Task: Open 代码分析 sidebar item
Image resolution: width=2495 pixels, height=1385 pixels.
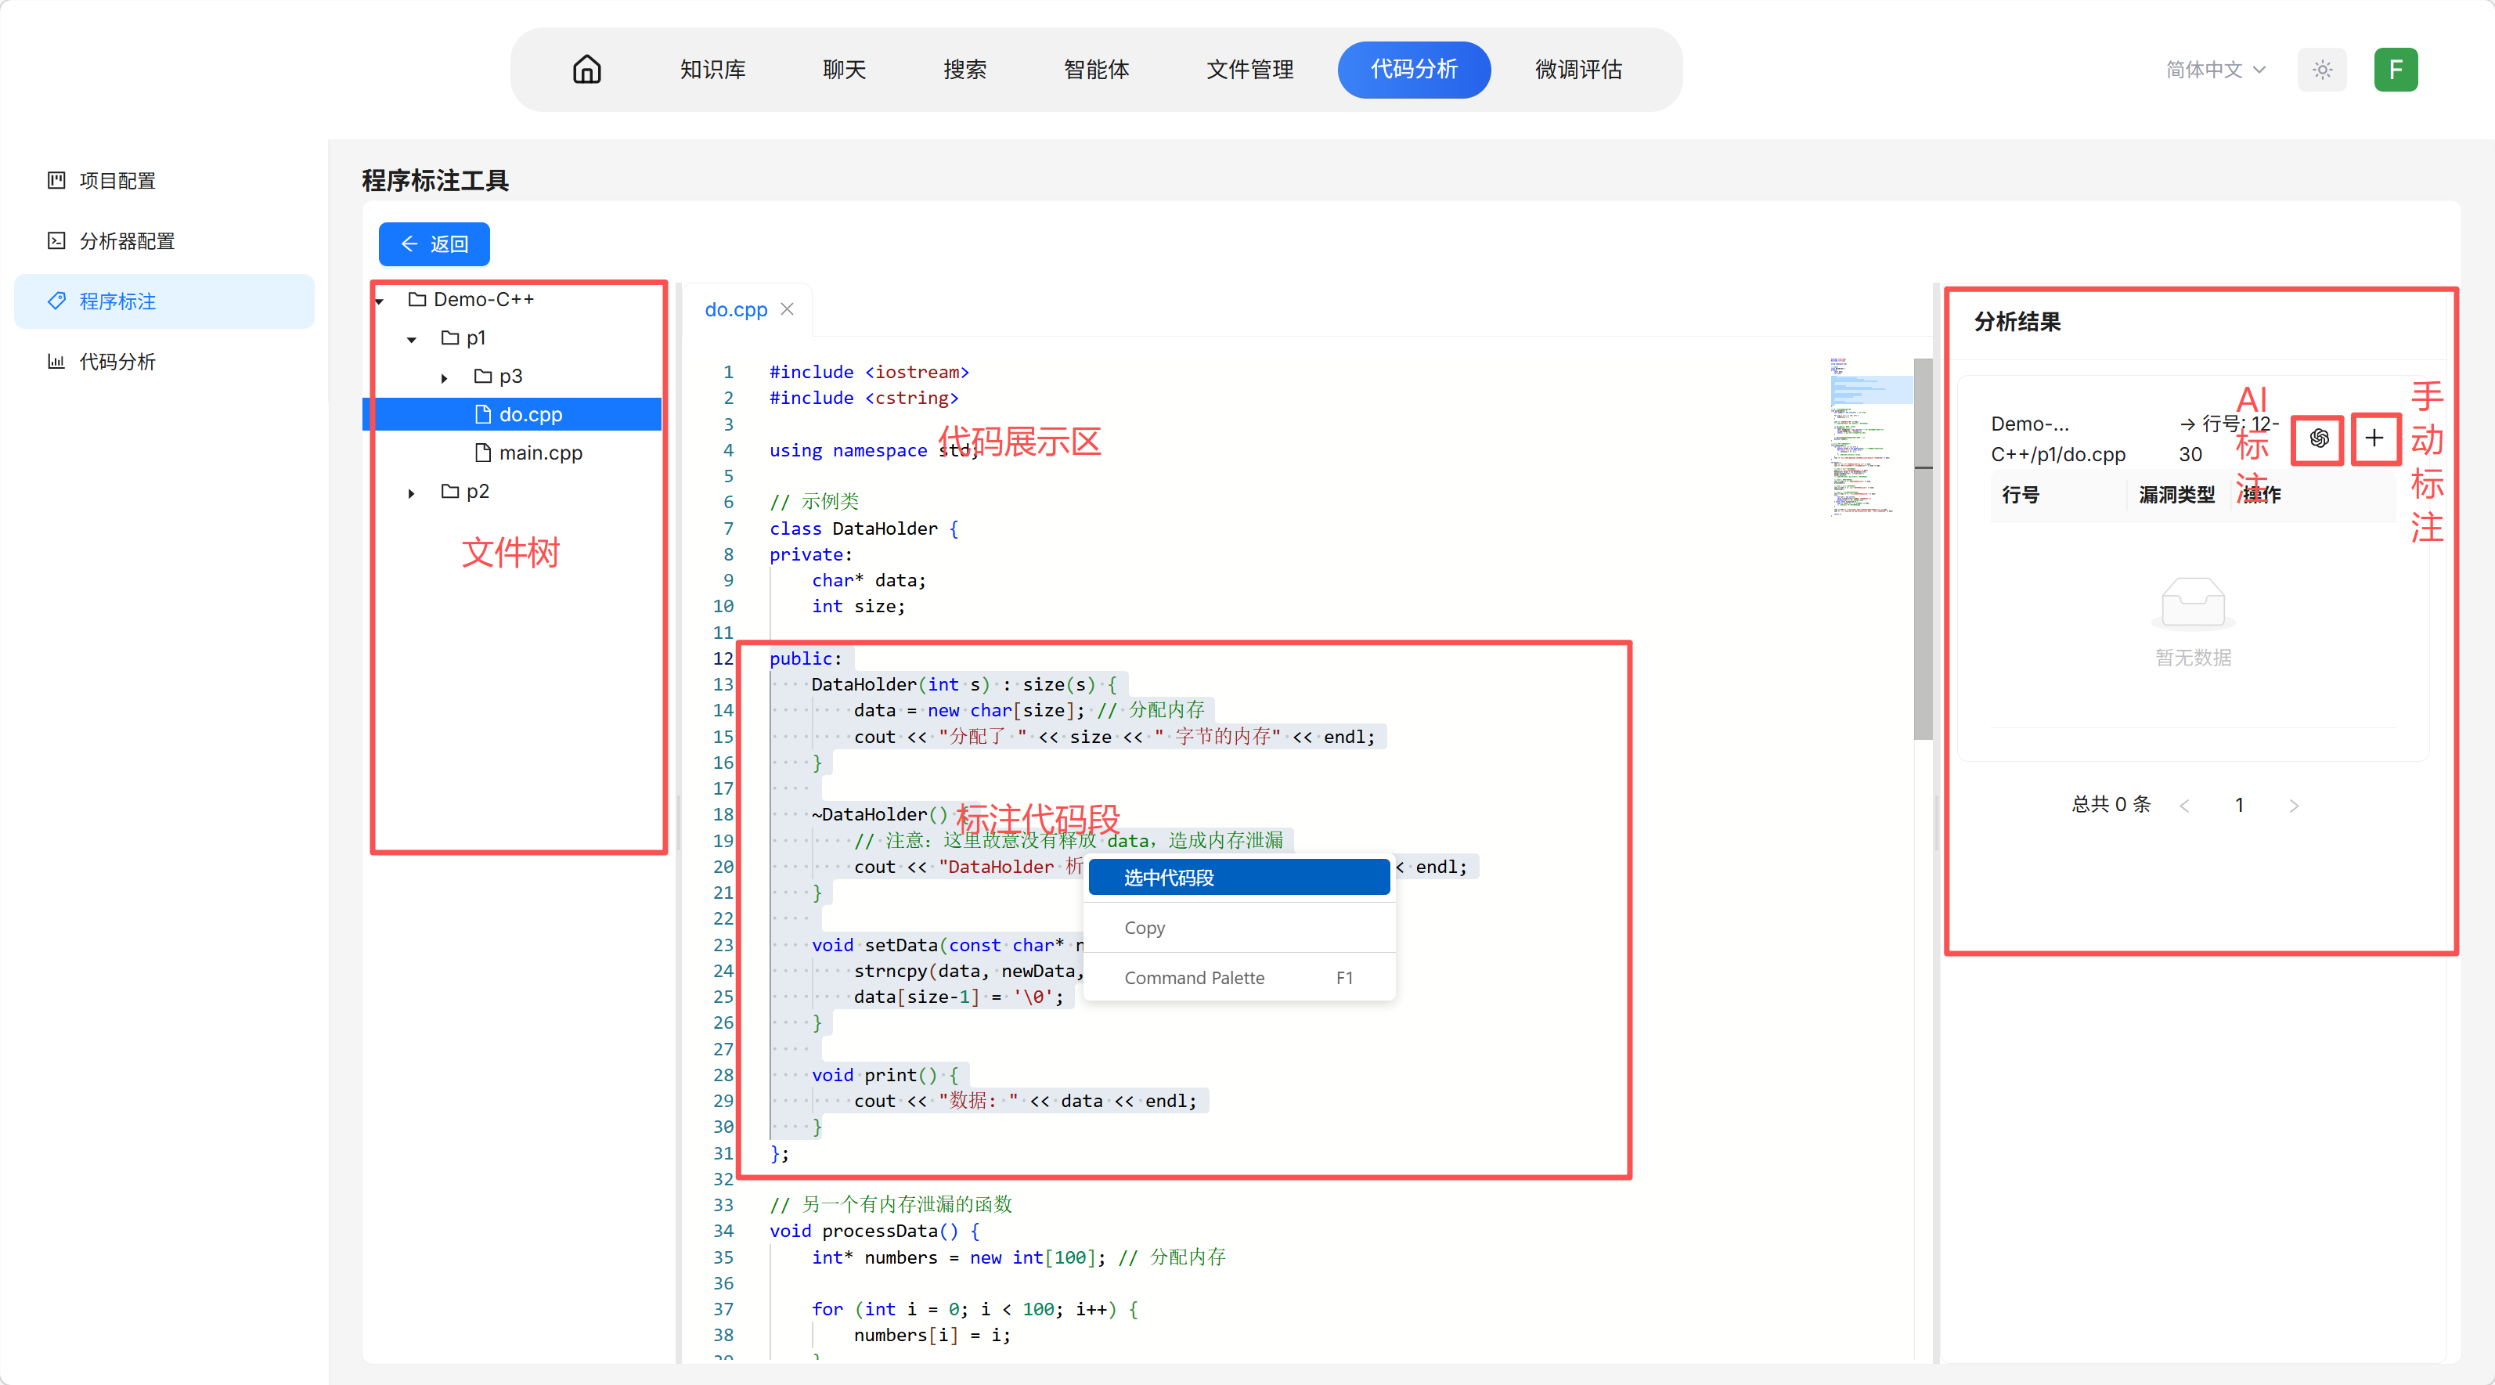Action: click(117, 361)
